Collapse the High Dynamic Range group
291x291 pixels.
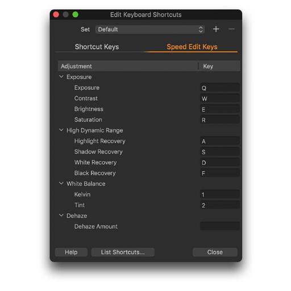(61, 130)
